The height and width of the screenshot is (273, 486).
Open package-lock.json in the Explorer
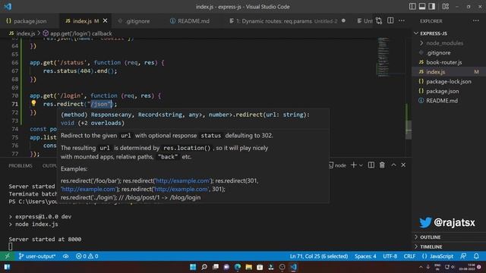click(x=449, y=82)
